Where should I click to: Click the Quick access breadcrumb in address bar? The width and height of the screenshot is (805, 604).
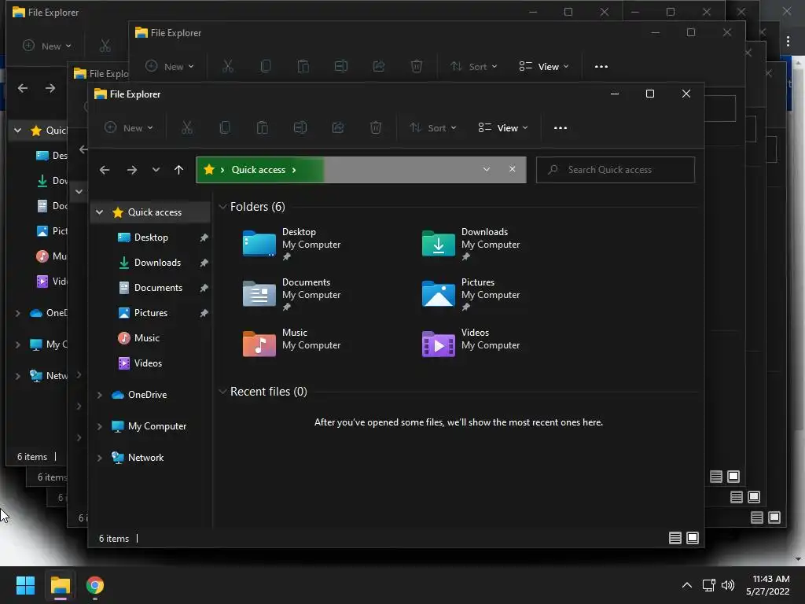258,170
